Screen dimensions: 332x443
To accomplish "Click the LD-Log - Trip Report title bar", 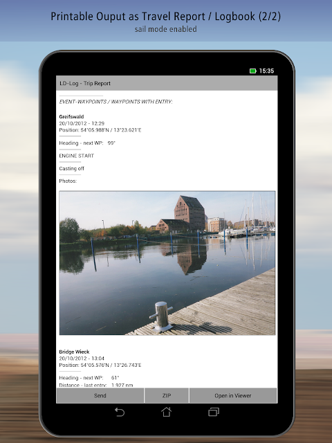I will [x=167, y=83].
